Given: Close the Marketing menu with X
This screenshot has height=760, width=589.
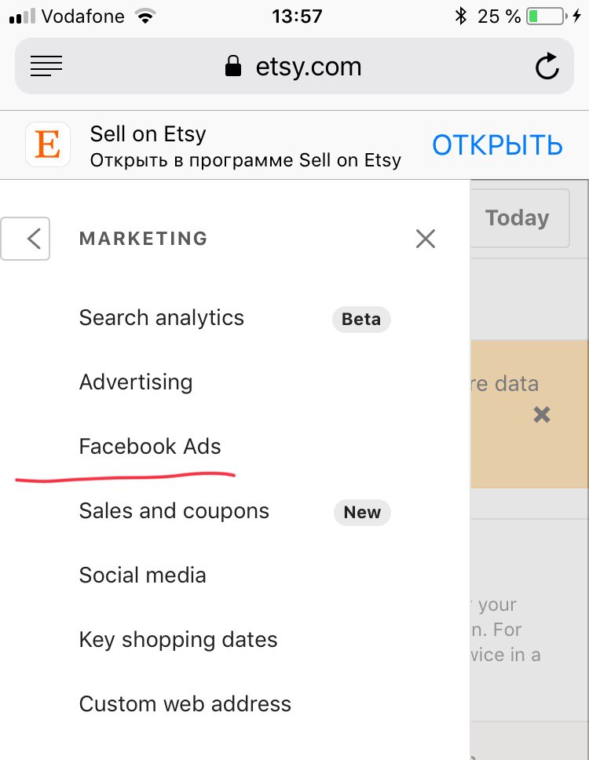Looking at the screenshot, I should pos(425,239).
